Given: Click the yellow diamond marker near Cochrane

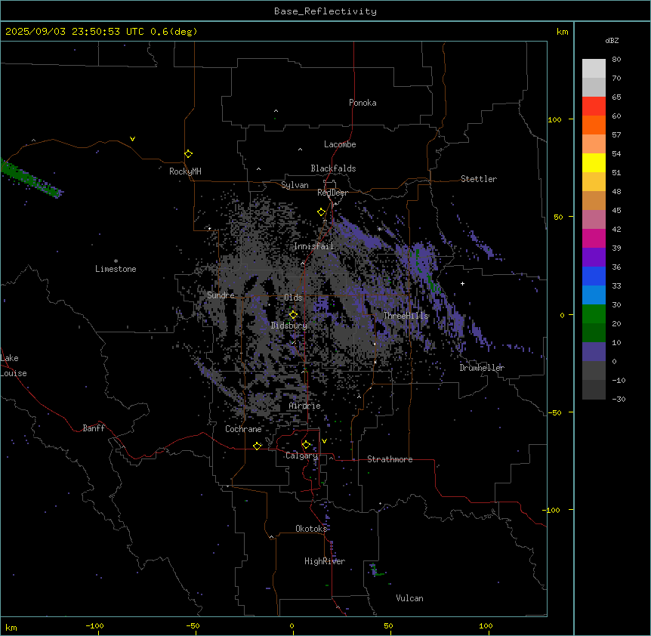Looking at the screenshot, I should pyautogui.click(x=257, y=446).
